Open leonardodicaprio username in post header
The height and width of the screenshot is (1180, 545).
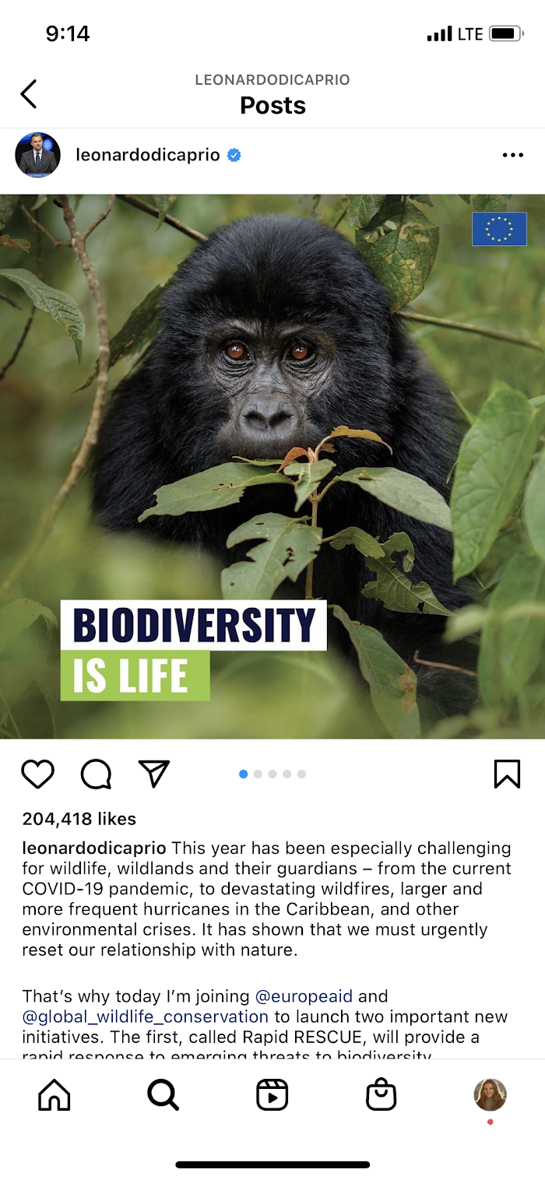coord(148,155)
